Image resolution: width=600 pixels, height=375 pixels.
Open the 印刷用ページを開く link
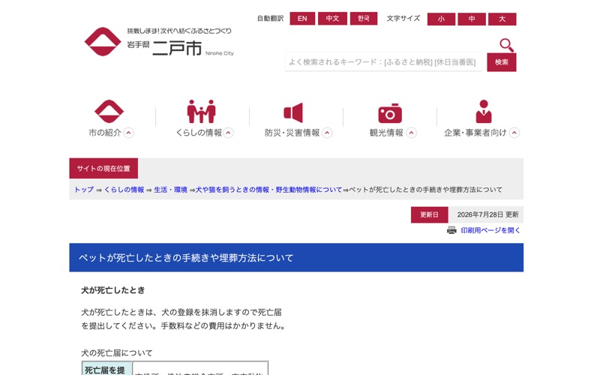(490, 230)
